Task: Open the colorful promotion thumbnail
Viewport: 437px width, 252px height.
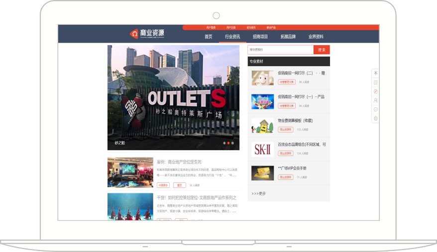Action: 262,101
